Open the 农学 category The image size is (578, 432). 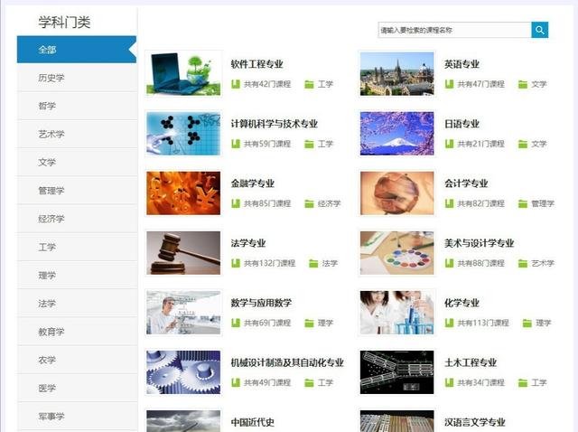coord(77,360)
